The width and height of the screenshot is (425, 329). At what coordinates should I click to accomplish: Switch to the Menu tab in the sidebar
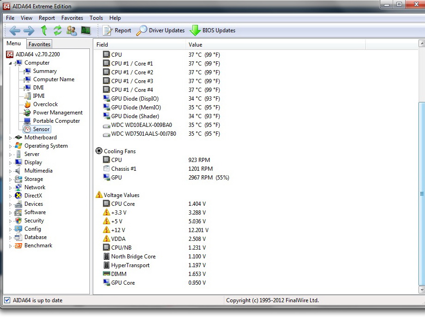point(14,43)
